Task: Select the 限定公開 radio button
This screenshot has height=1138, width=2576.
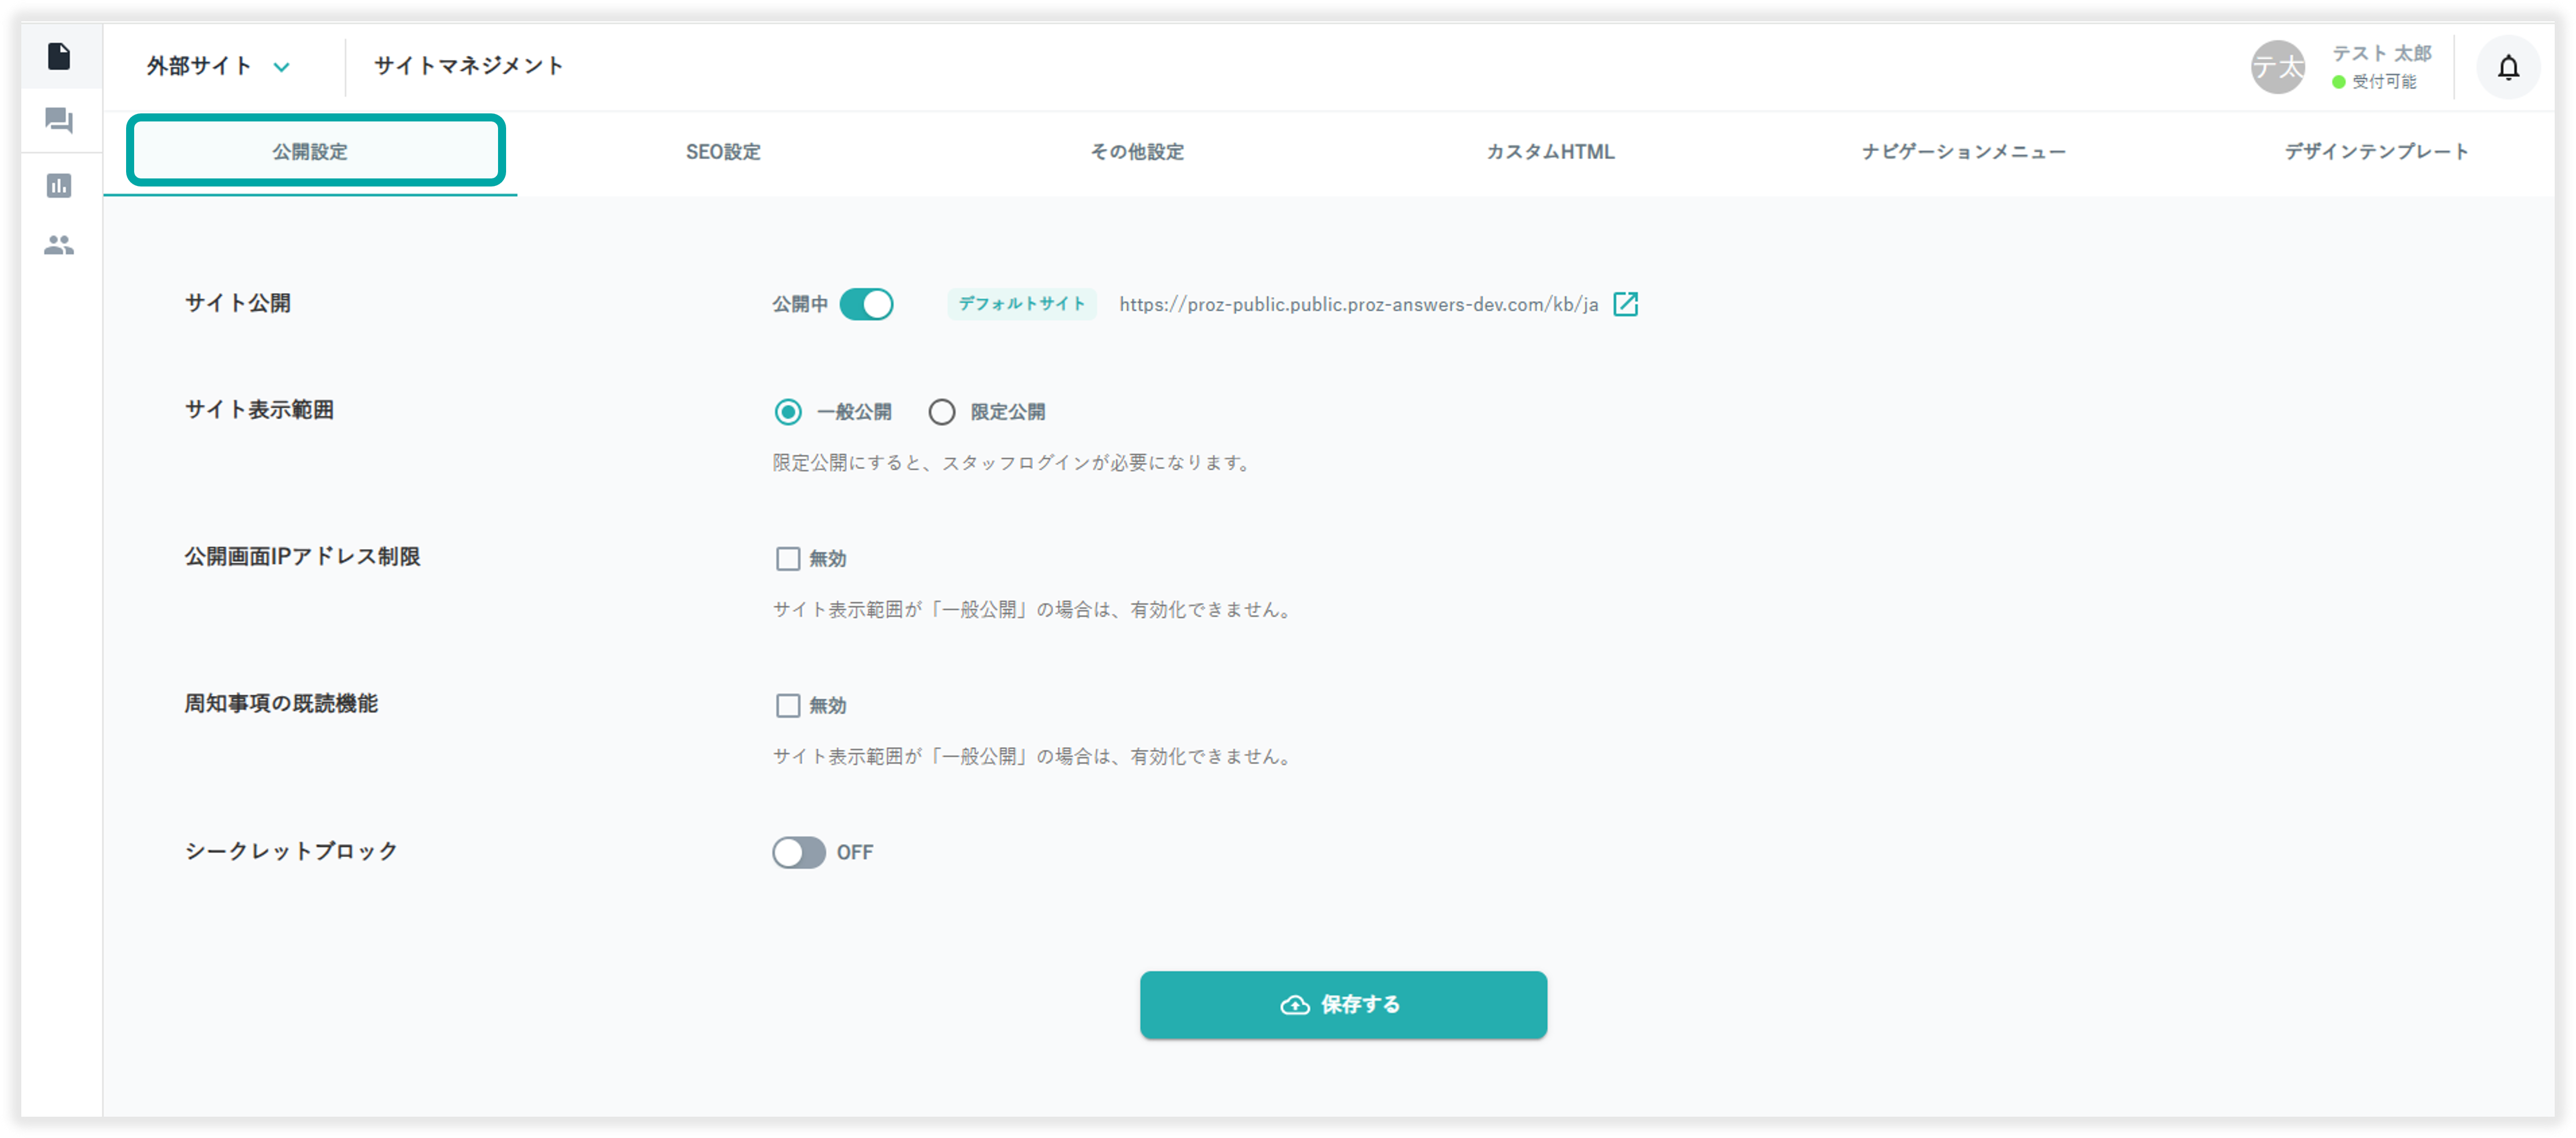Action: (x=941, y=412)
